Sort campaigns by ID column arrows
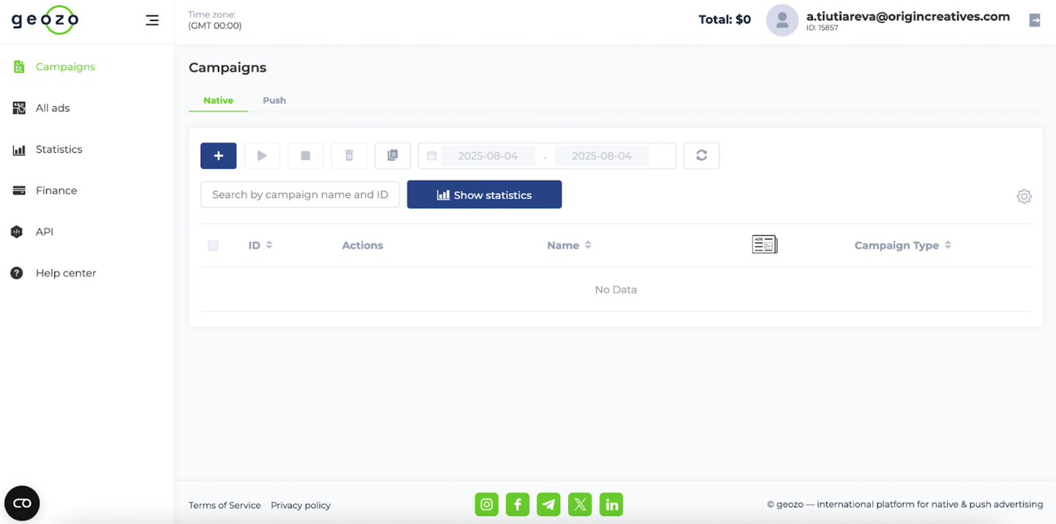Screen dimensions: 1056x524 [x=269, y=246]
